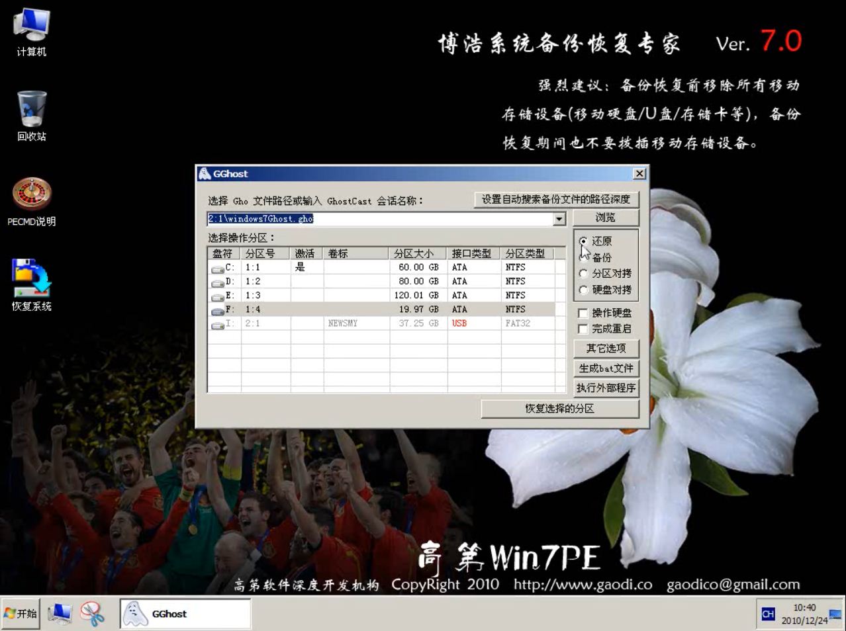Open the 回收站 recycle bin icon

tap(31, 116)
